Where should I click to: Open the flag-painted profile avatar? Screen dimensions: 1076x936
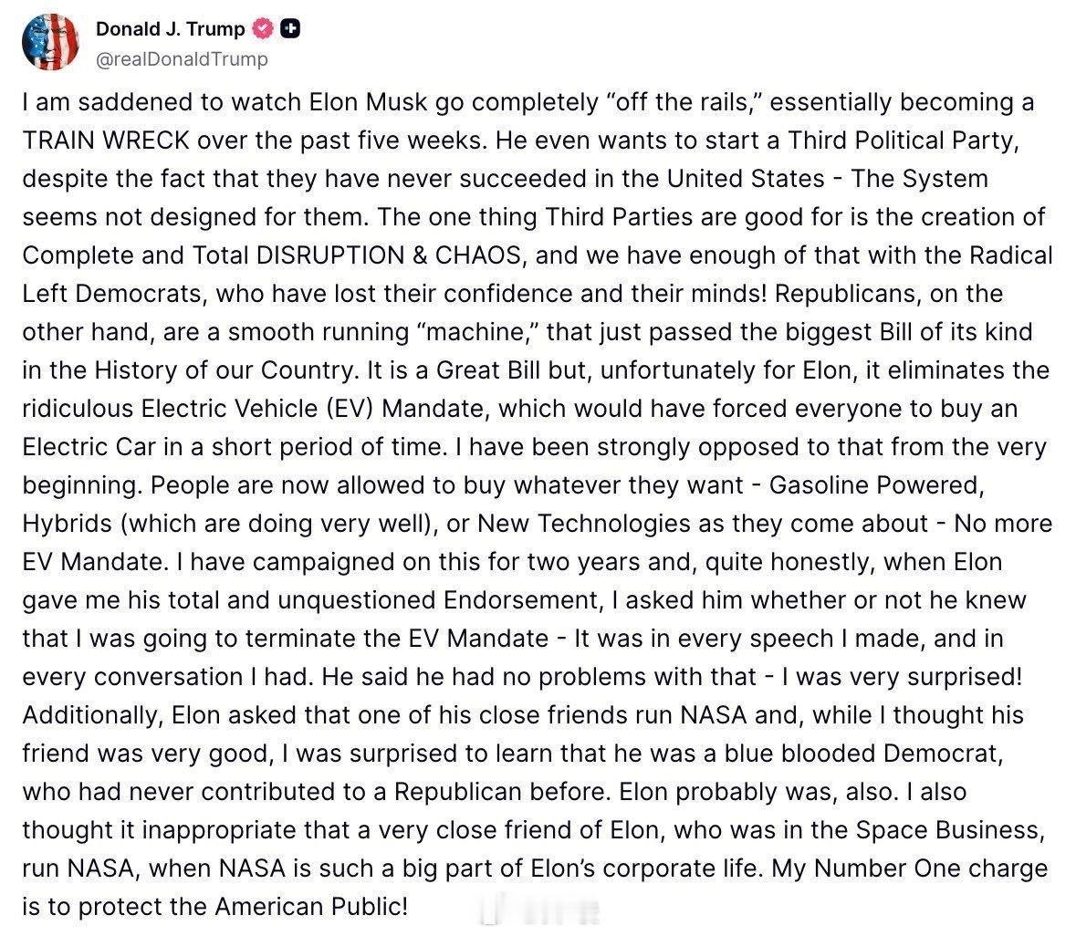click(50, 42)
